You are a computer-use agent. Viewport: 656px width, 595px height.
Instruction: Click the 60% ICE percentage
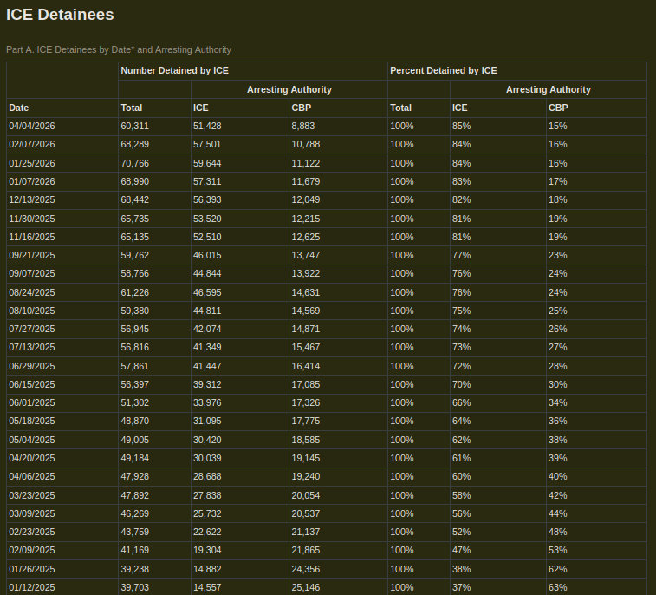(x=462, y=476)
